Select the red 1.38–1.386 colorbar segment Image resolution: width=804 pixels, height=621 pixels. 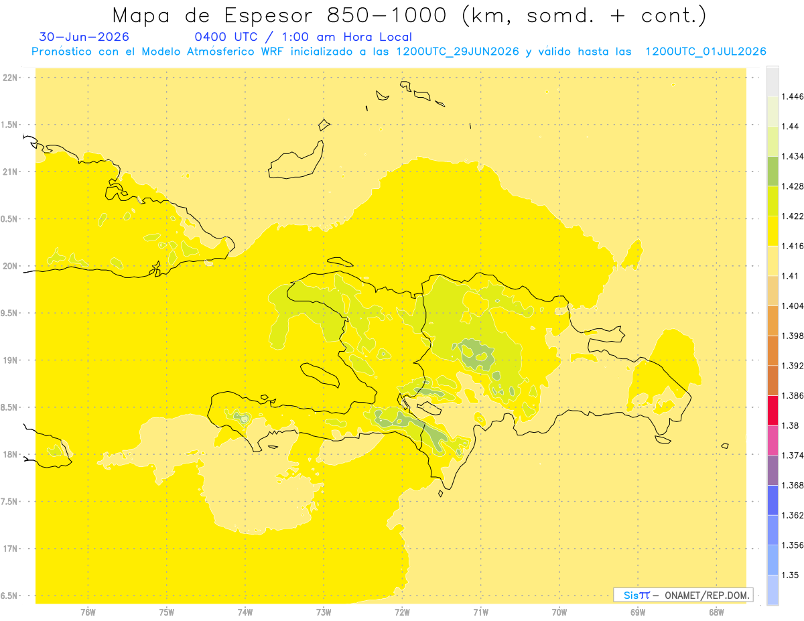[773, 410]
